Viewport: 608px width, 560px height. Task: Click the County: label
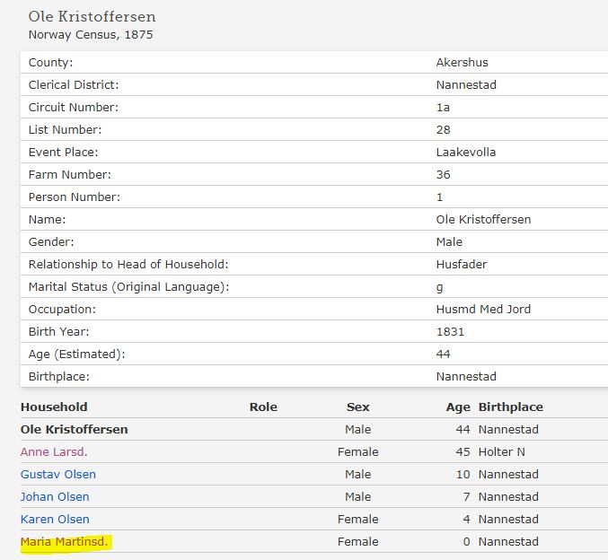pos(50,63)
